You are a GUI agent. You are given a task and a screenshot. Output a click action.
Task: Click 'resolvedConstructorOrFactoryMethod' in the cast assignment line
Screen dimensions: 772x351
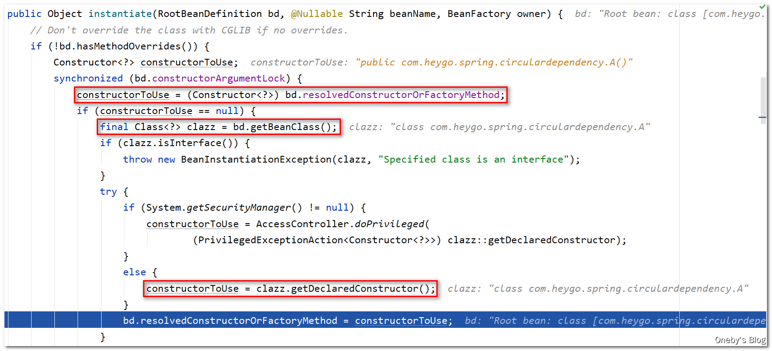click(x=401, y=95)
